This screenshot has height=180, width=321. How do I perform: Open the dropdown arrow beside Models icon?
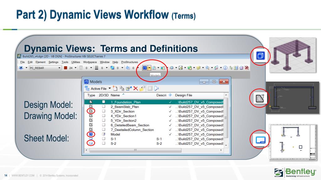[x=149, y=68]
